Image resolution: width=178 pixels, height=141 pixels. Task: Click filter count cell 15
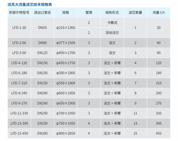(x=135, y=133)
